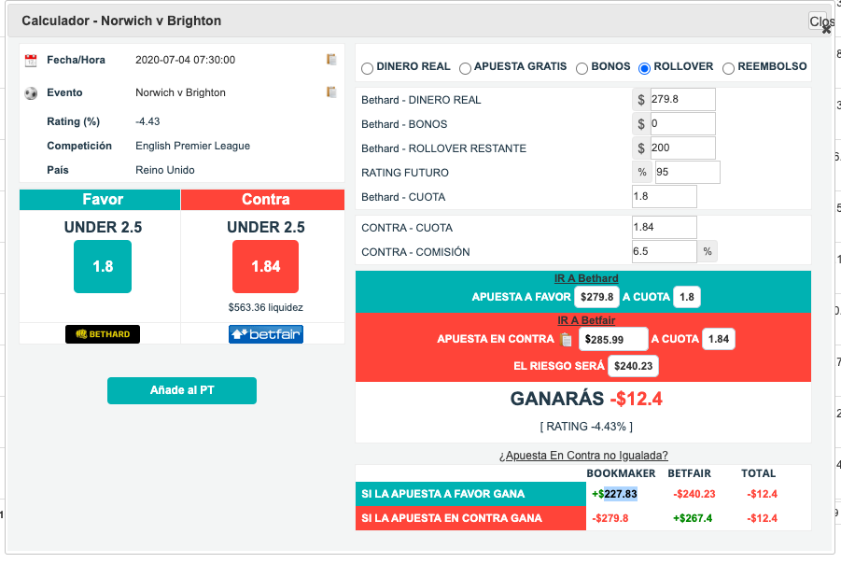The height and width of the screenshot is (563, 841).
Task: Click the $285.99 lay stake field
Action: point(613,339)
